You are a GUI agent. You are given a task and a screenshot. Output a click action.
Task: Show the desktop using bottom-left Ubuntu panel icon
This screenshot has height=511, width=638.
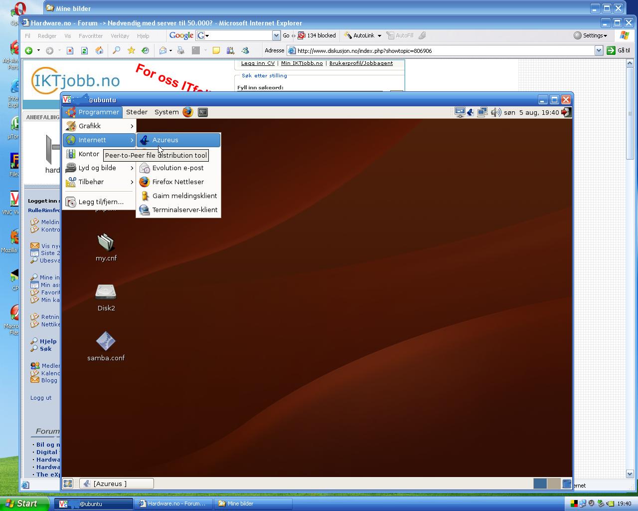coord(68,484)
